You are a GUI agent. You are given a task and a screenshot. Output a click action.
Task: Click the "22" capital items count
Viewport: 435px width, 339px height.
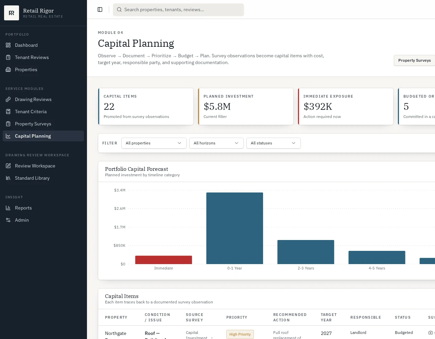tap(109, 106)
